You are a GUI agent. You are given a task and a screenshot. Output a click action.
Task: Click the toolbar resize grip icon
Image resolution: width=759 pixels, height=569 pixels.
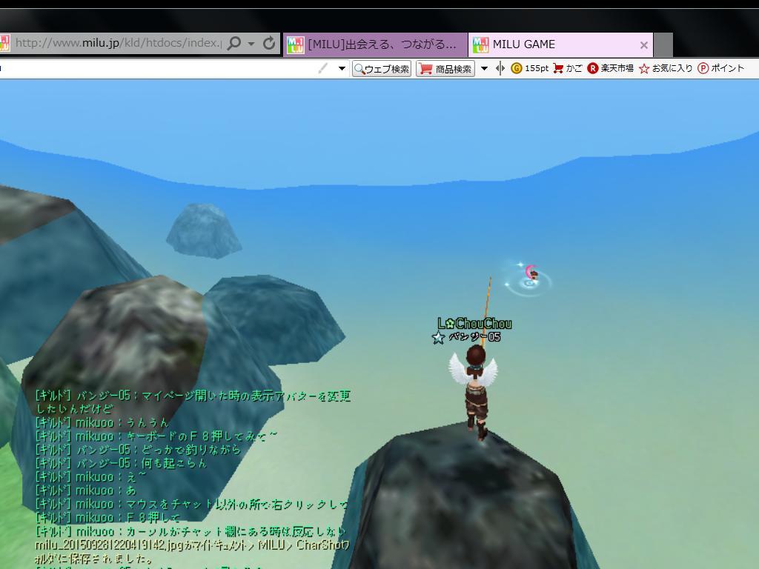(x=500, y=68)
